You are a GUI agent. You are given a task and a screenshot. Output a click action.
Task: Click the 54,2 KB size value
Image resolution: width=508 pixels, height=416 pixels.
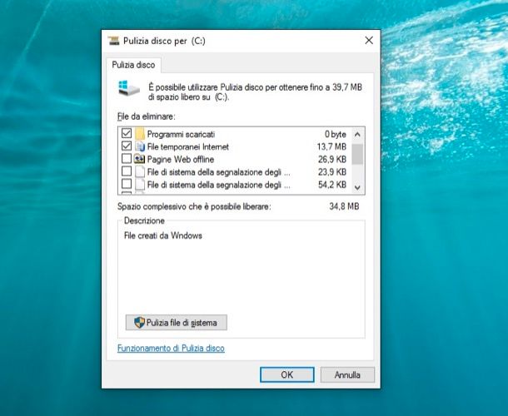[332, 185]
